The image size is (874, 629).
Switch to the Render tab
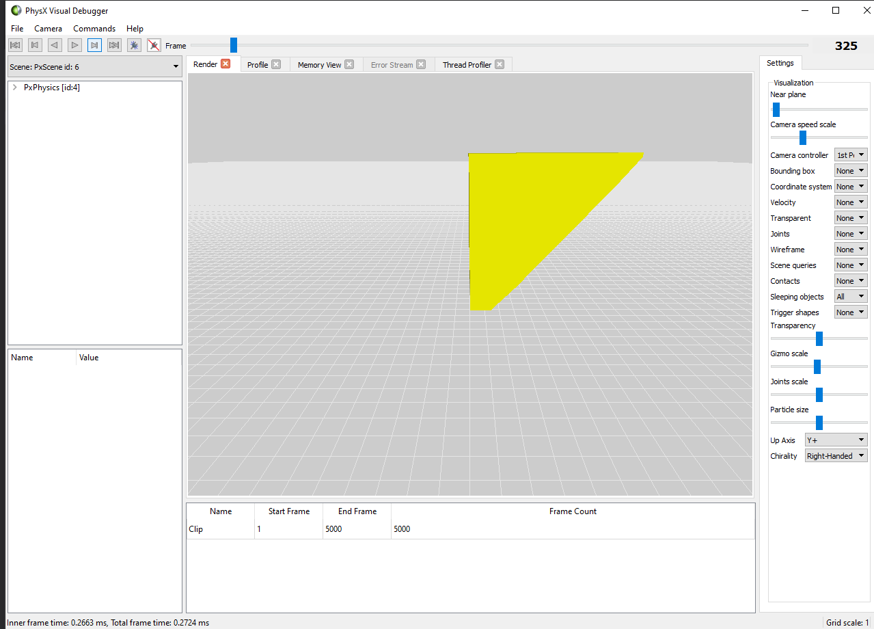205,64
